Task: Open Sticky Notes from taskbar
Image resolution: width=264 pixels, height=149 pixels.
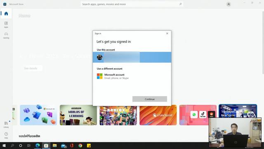Action: 89,145
